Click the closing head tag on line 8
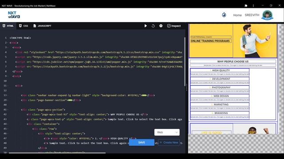 [x=17, y=72]
